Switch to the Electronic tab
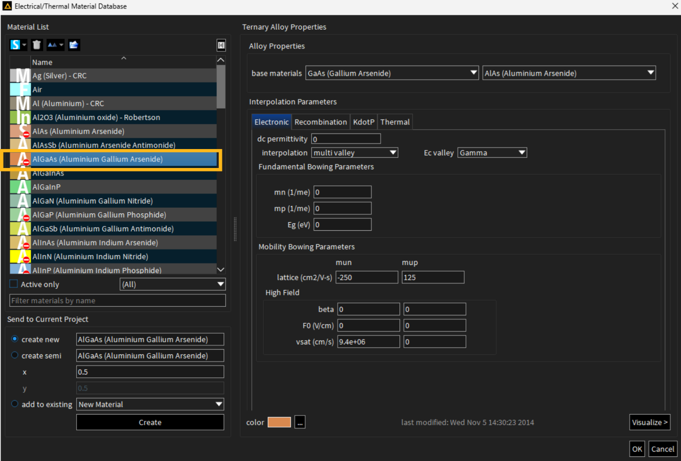681x461 pixels. coord(271,122)
